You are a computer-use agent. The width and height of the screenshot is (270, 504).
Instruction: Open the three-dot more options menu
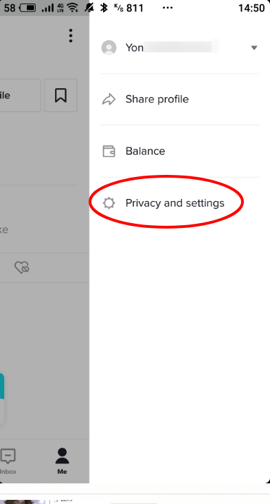click(71, 36)
